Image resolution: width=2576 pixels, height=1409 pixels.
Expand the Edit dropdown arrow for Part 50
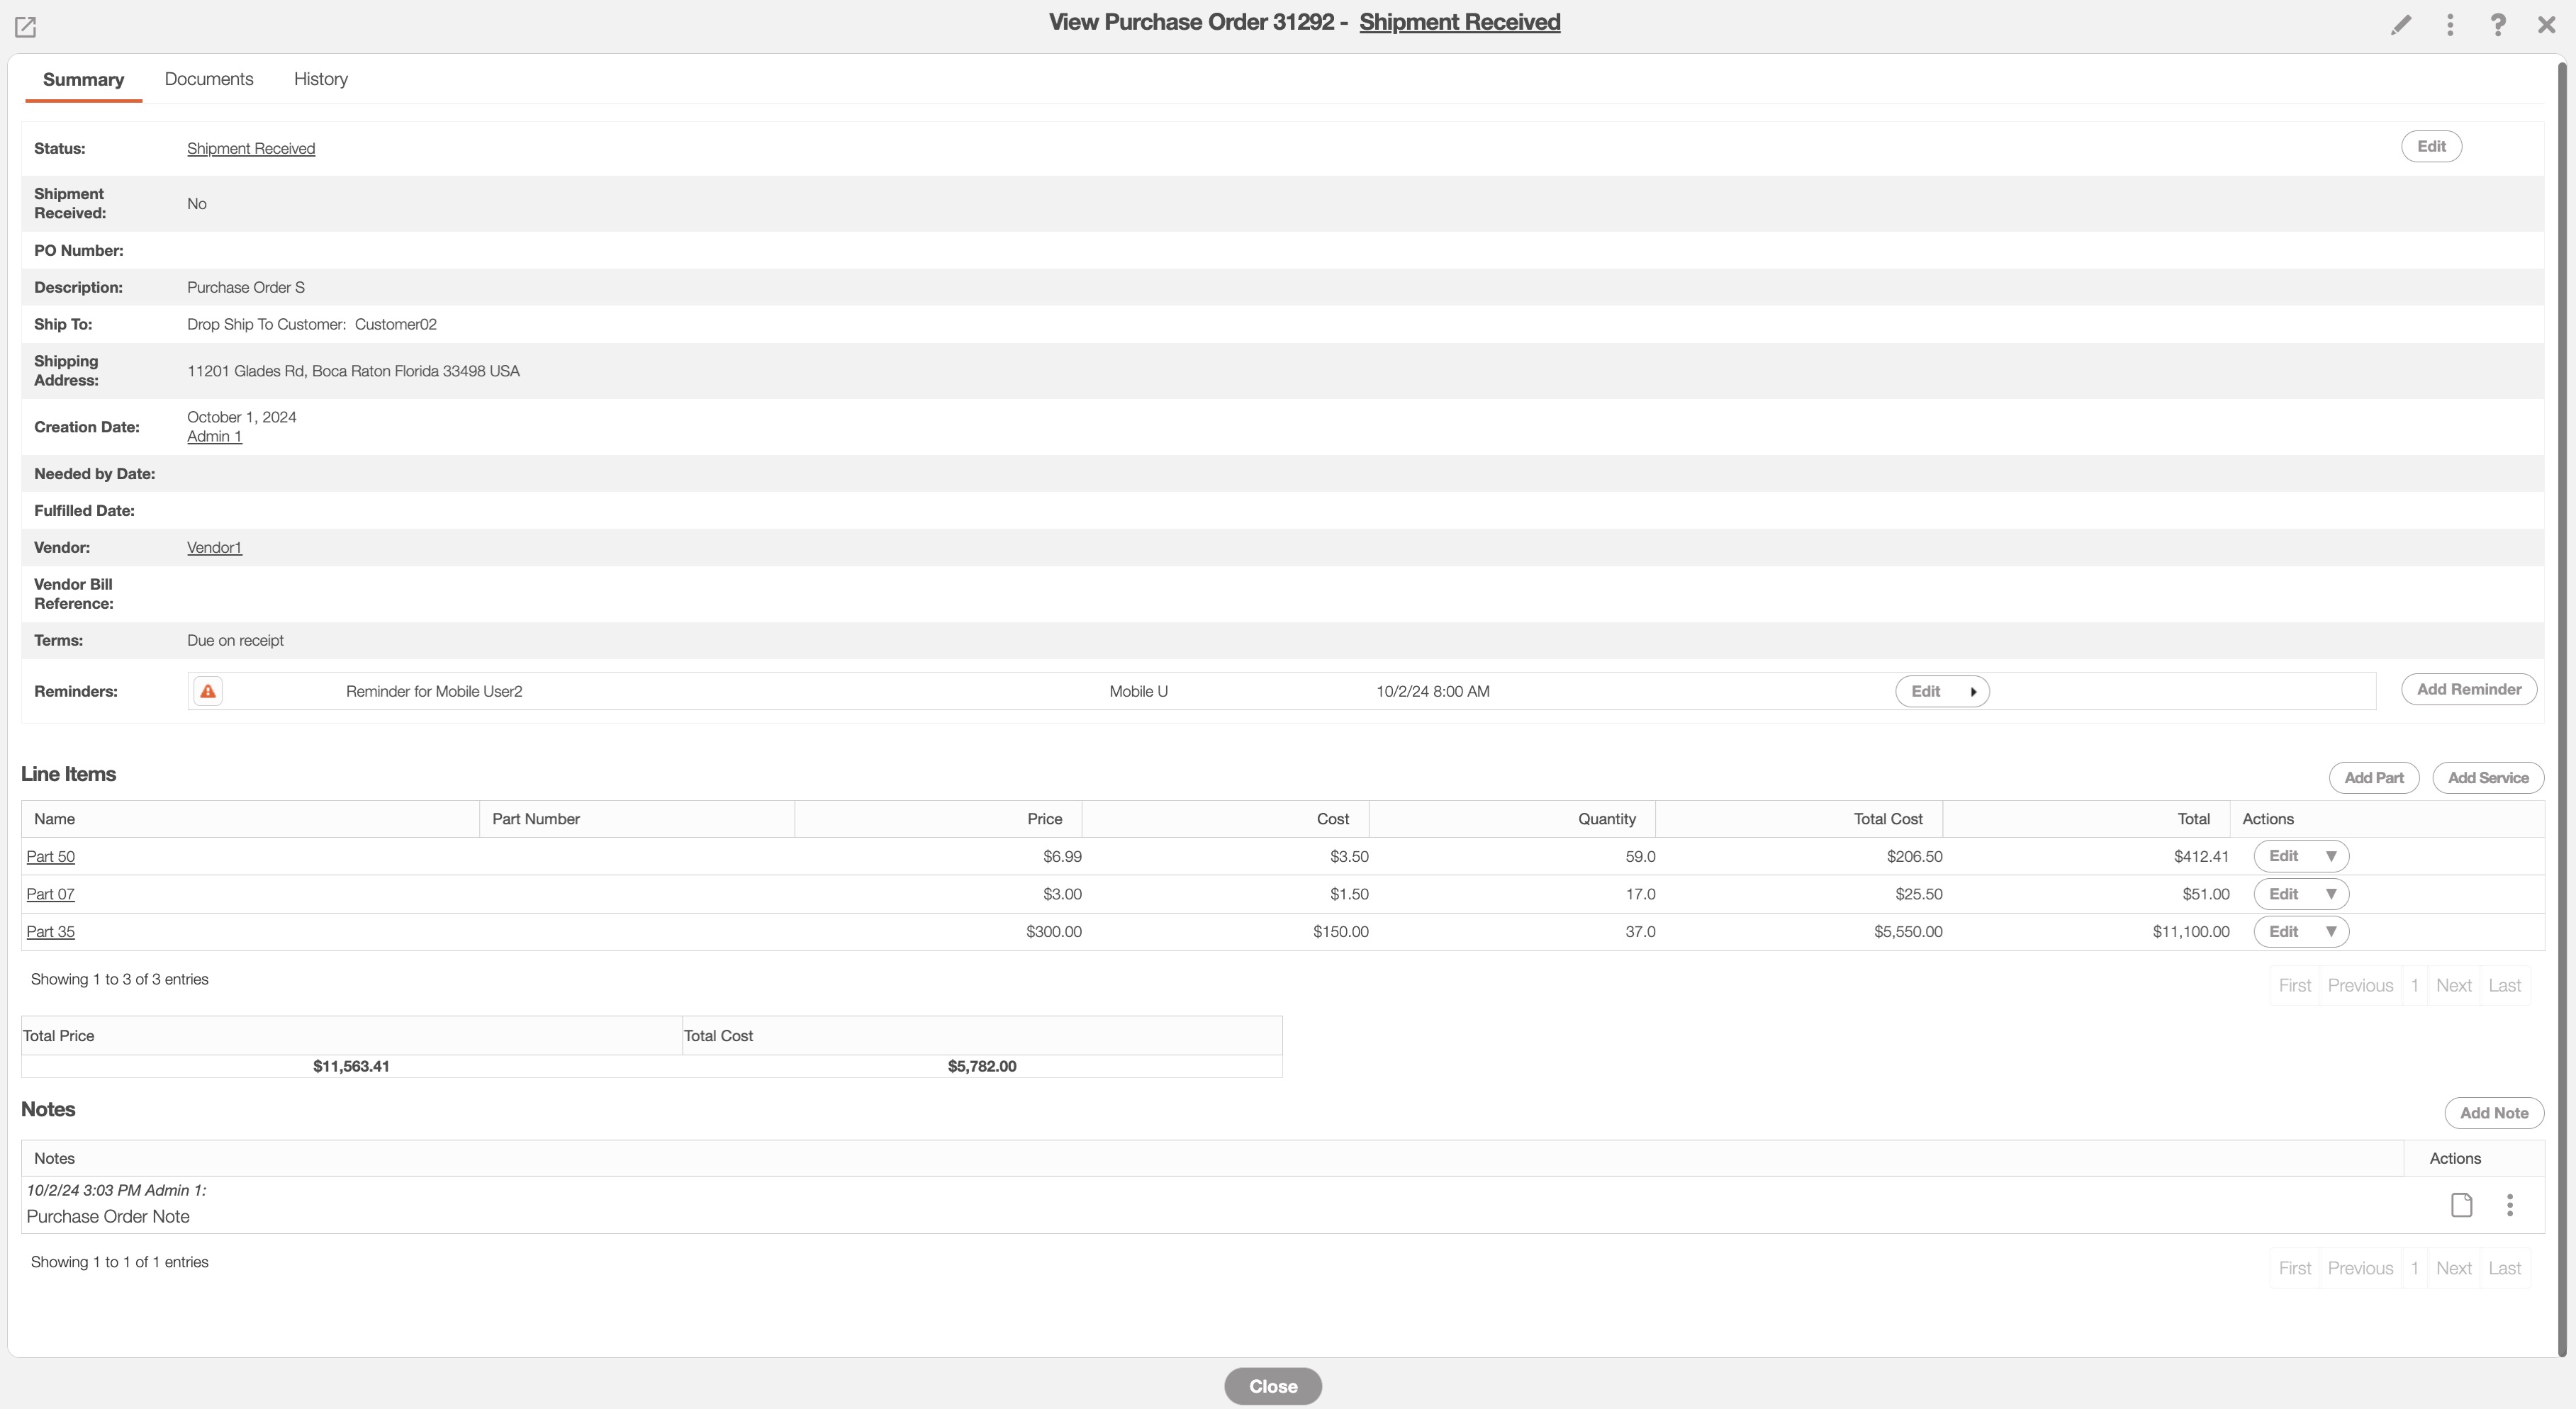2331,856
